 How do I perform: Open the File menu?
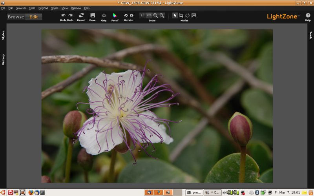(3, 8)
